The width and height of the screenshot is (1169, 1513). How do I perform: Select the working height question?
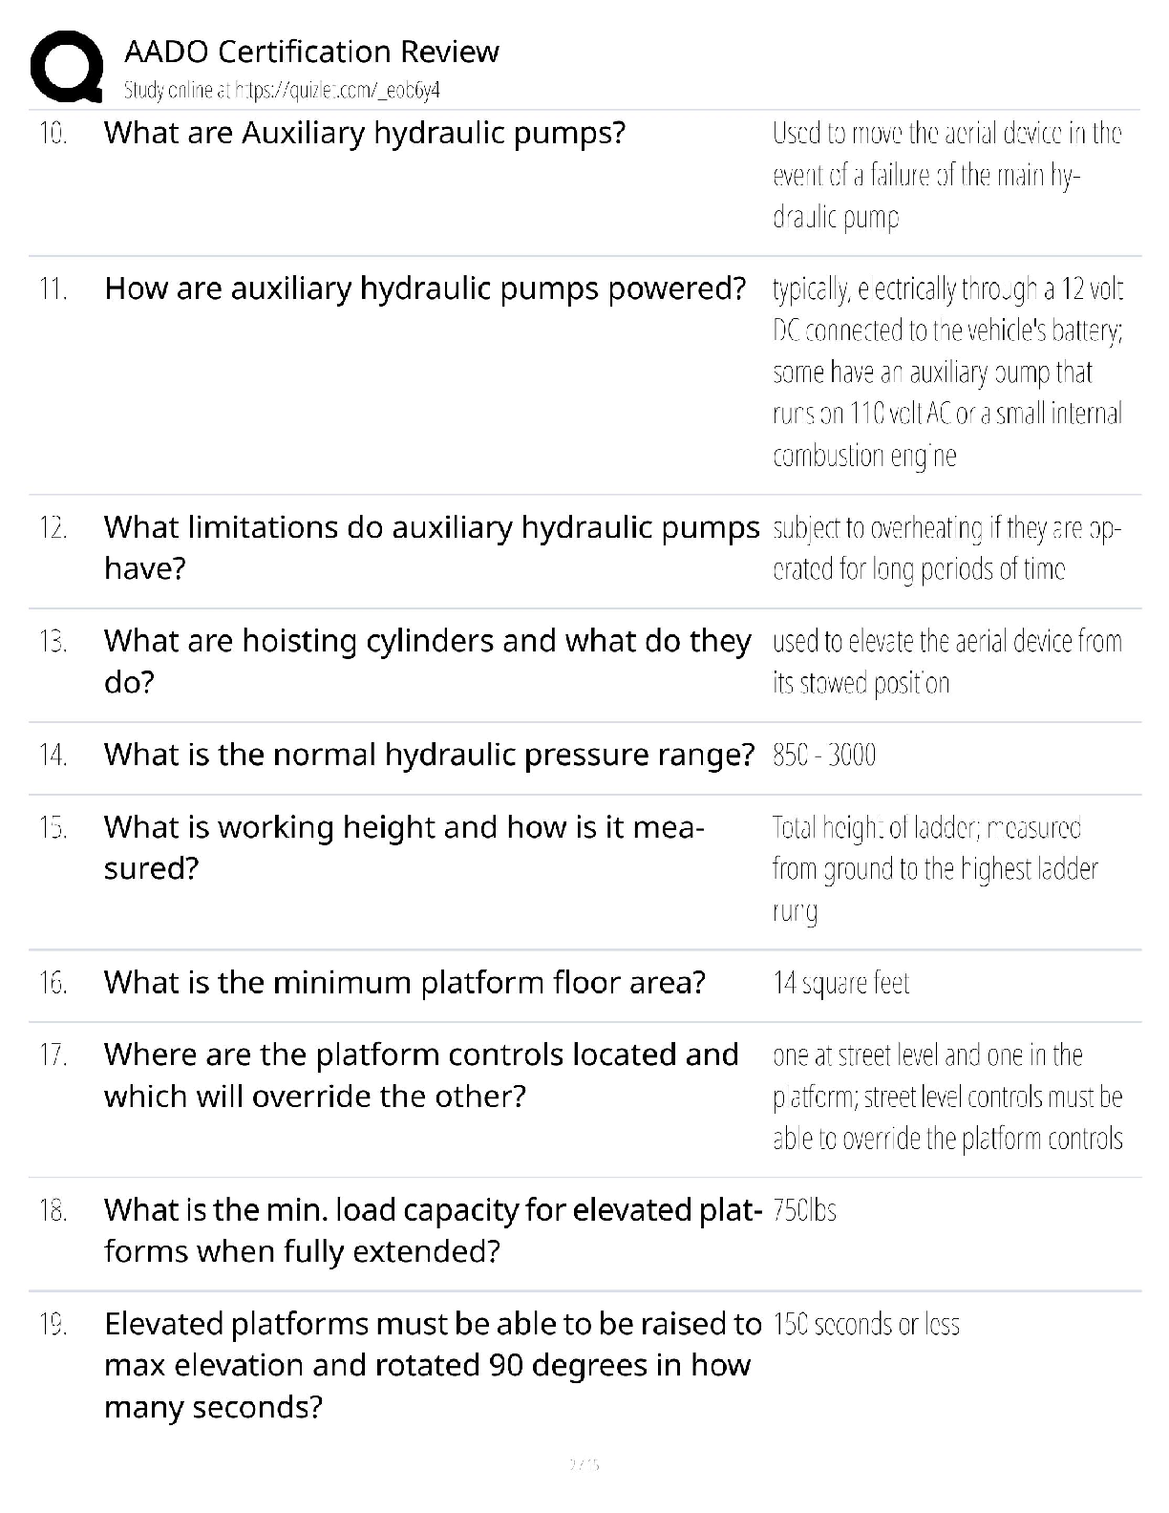pyautogui.click(x=404, y=847)
